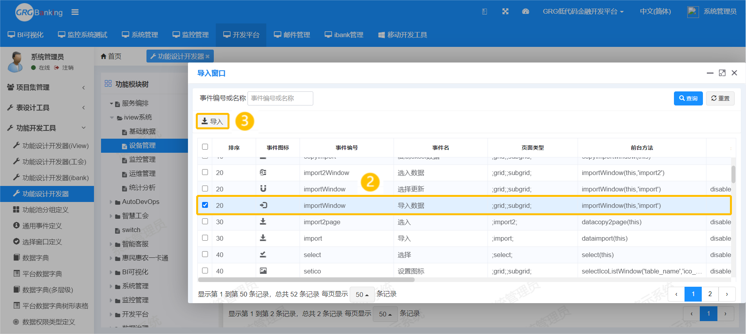746x334 pixels.
Task: Click the fullscreen expand icon in header
Action: (506, 12)
